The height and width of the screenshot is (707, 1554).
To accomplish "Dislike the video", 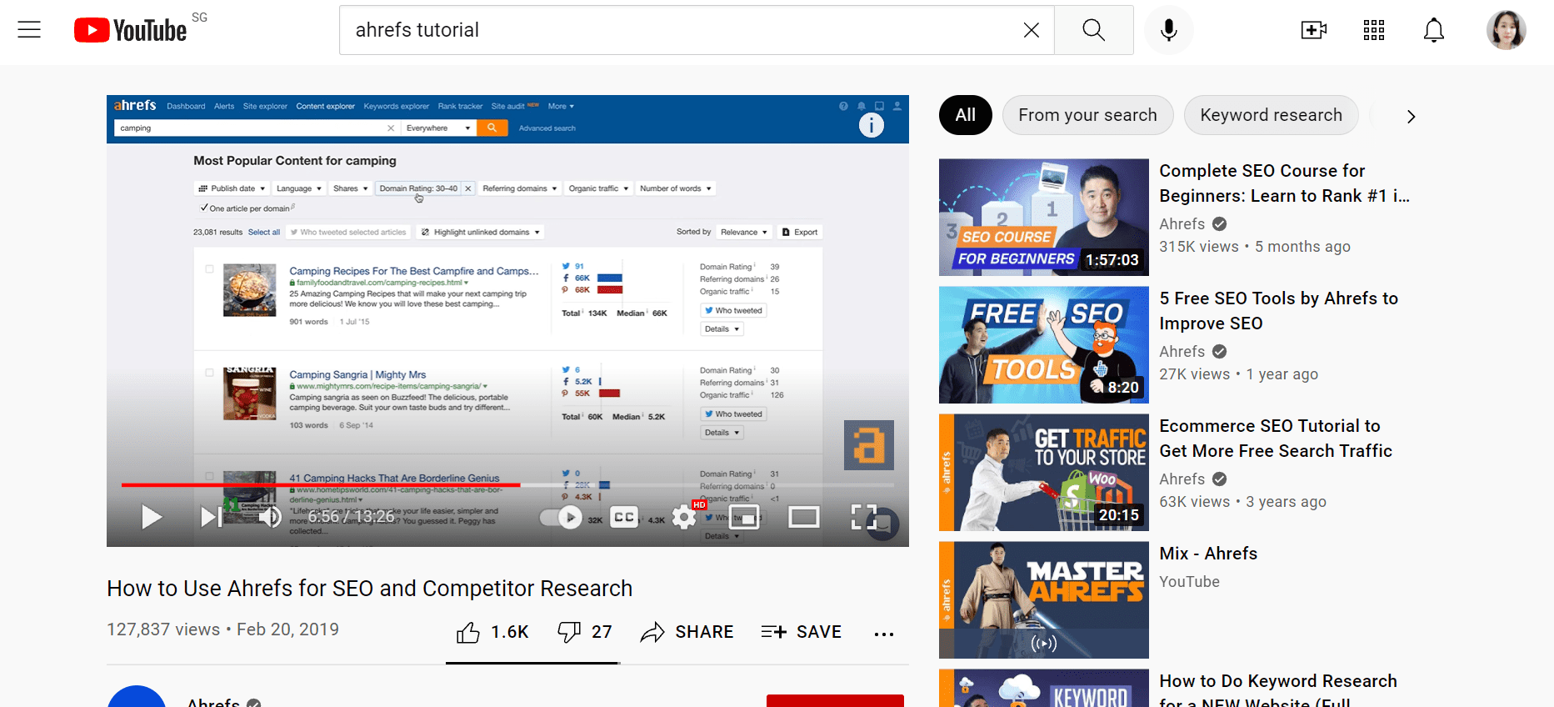I will tap(584, 633).
